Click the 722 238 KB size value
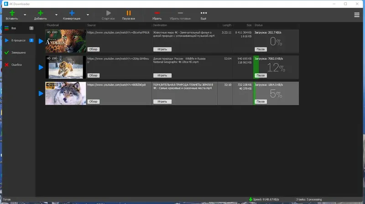Viewport: 365px width, 204px height. [x=245, y=85]
